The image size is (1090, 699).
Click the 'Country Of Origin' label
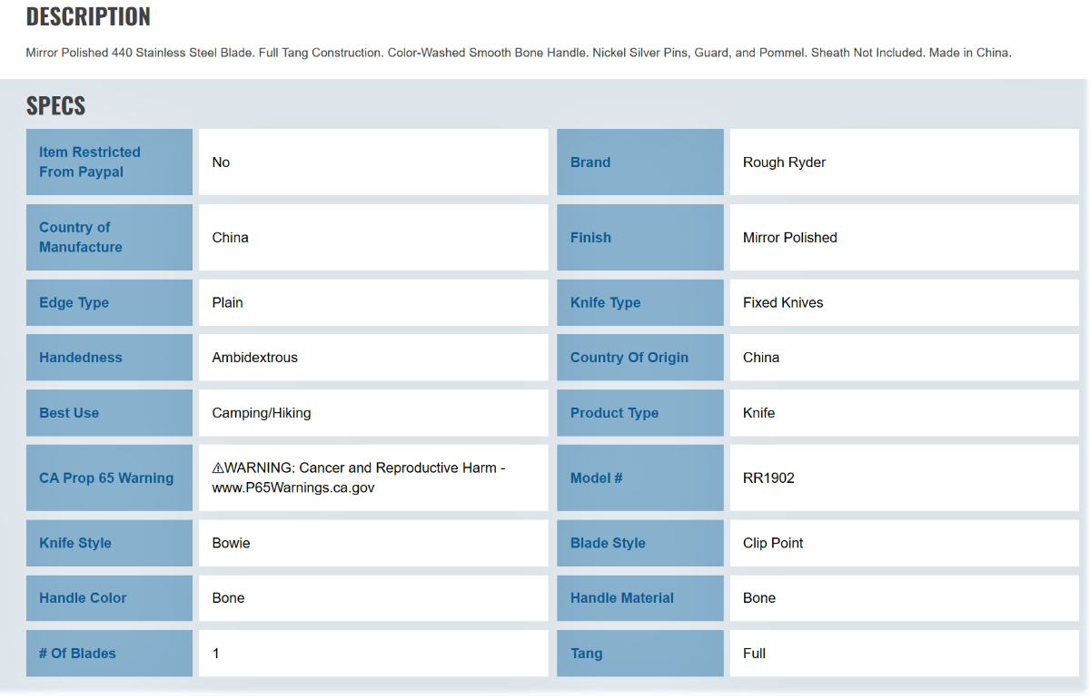coord(629,358)
